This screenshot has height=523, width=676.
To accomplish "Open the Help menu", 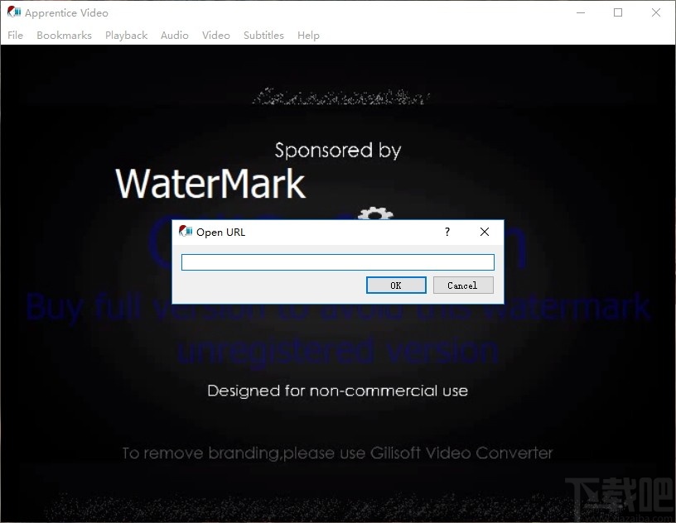I will pyautogui.click(x=308, y=36).
